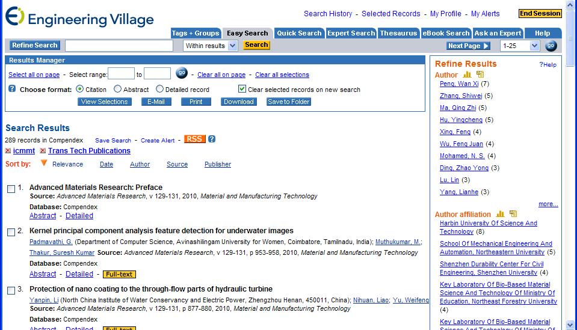The width and height of the screenshot is (577, 330).
Task: Switch to Tags + Groups tab
Action: click(x=196, y=33)
